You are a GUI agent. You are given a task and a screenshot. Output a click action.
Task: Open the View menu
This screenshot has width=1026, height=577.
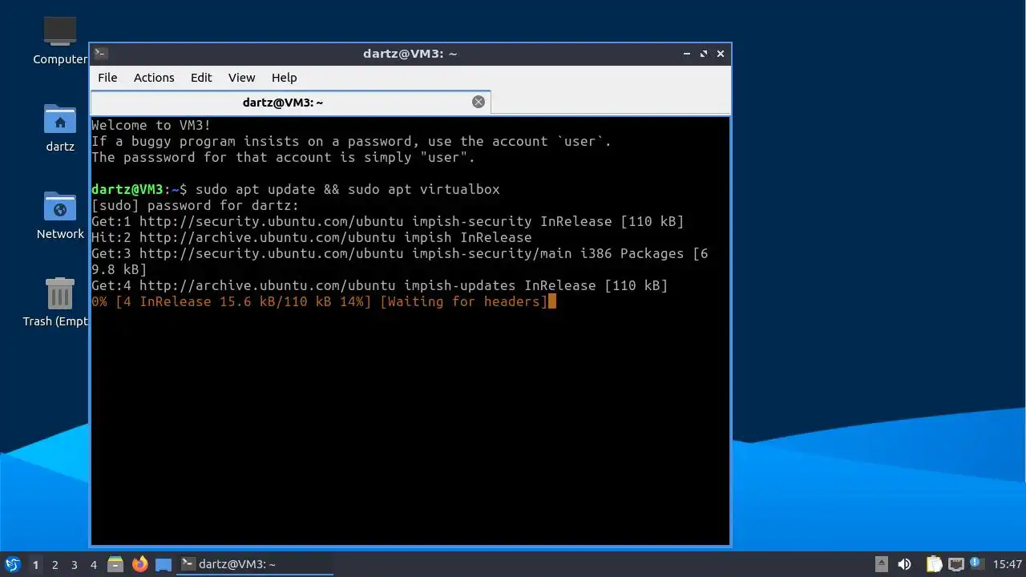click(x=241, y=78)
